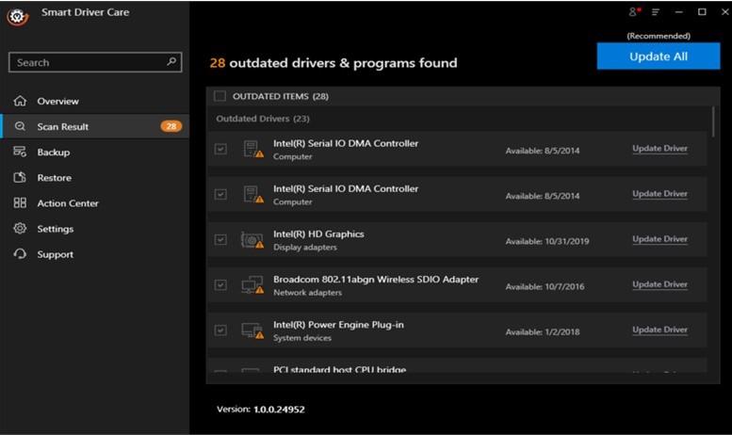Click the Smart Driver Care logo icon

click(18, 16)
